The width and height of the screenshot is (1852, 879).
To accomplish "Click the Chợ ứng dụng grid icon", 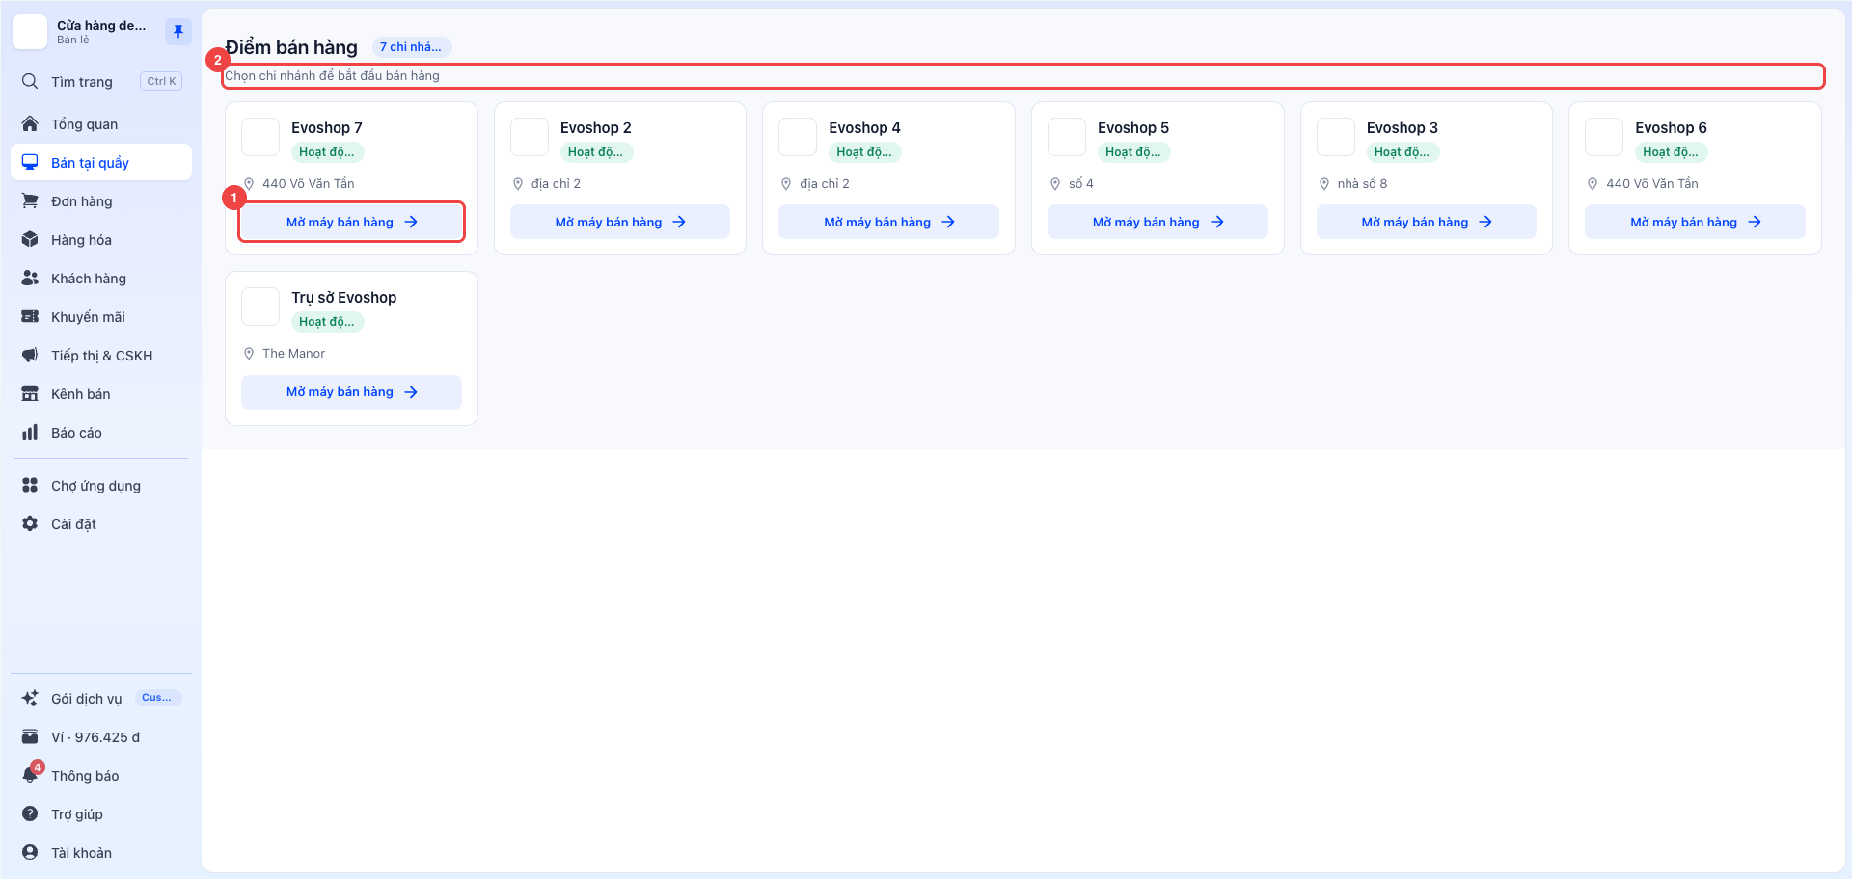I will [30, 485].
